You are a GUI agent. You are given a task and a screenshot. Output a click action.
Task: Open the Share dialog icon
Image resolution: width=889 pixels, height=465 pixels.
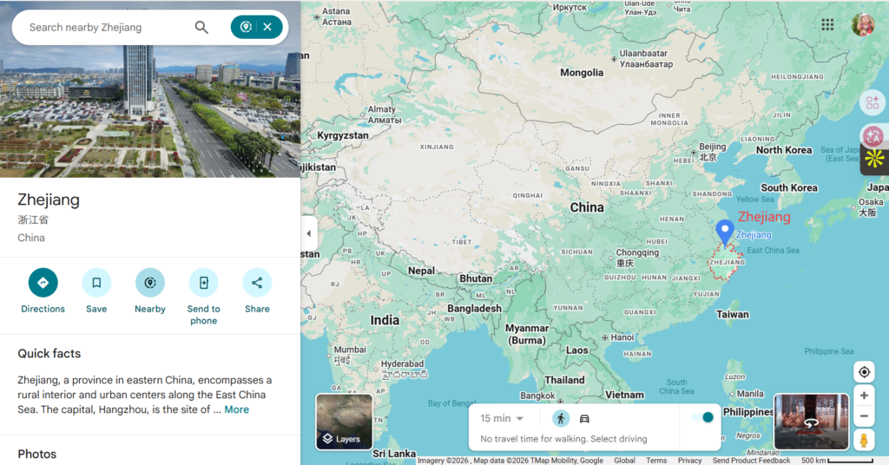(x=257, y=283)
